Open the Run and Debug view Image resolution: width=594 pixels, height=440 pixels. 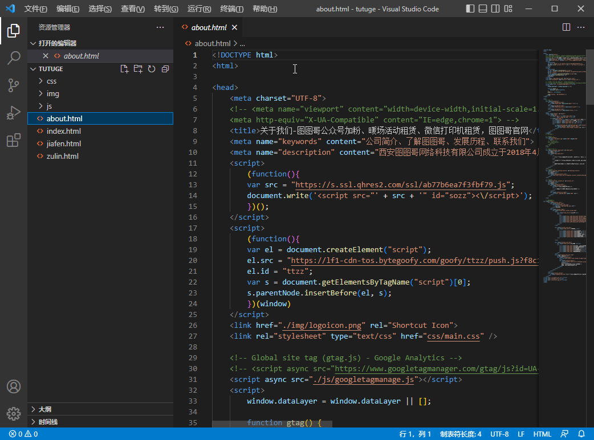pos(14,113)
